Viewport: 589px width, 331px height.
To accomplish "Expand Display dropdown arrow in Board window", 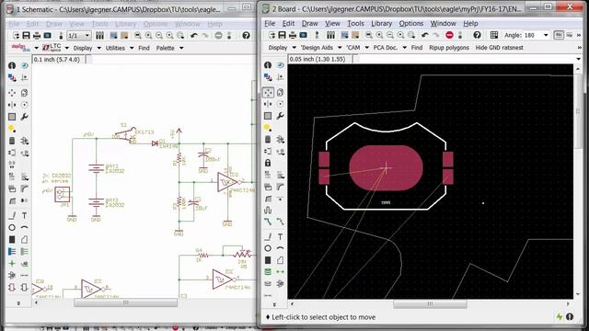I will click(294, 48).
